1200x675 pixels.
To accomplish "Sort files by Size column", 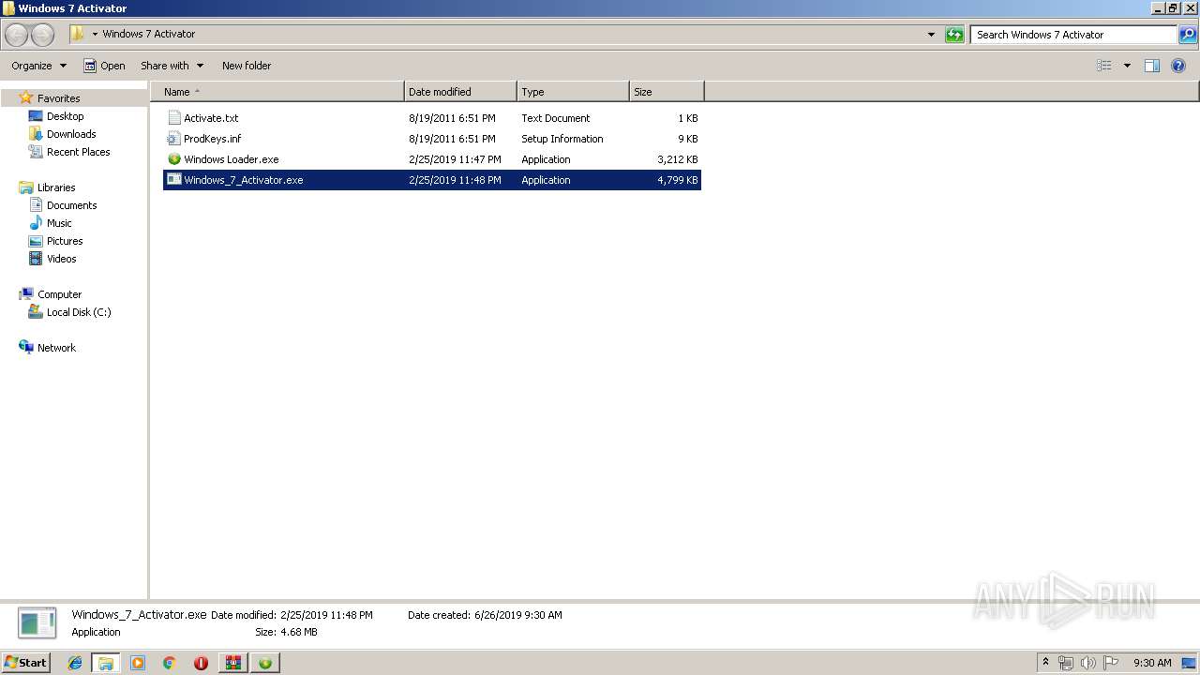I will [x=667, y=92].
